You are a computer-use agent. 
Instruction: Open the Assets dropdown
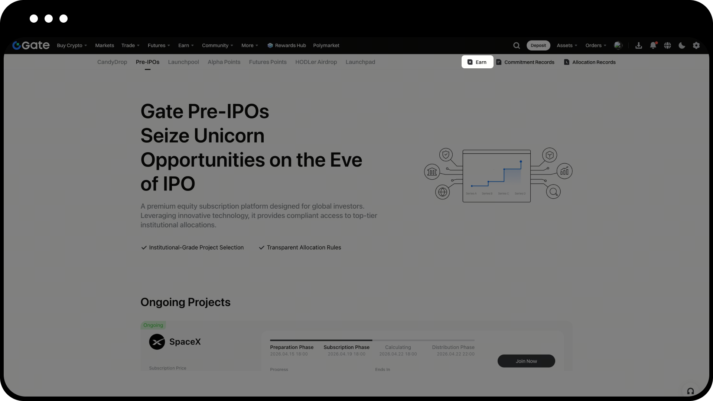pyautogui.click(x=567, y=45)
